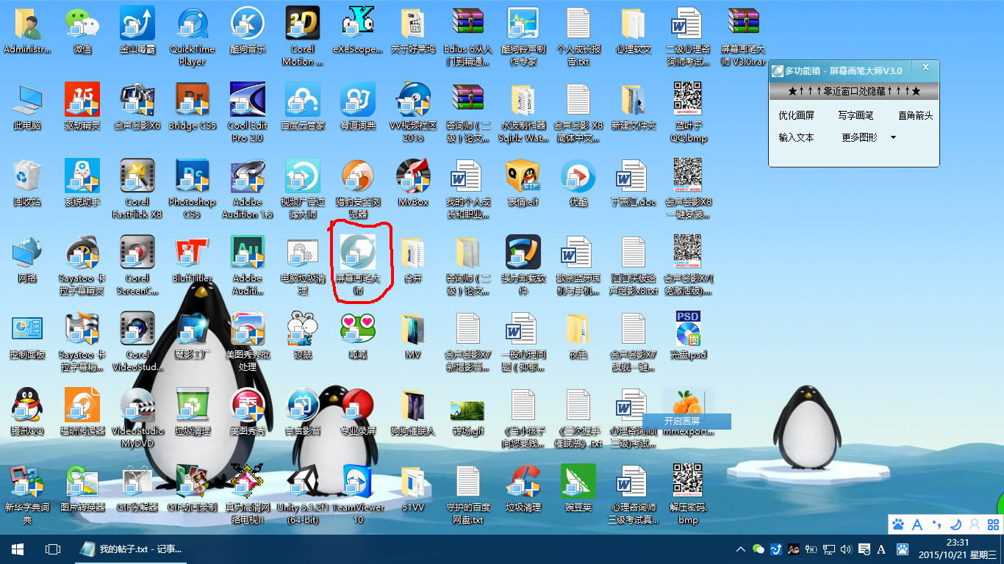Select the MvBox desktop icon
This screenshot has width=1004, height=564.
(413, 184)
